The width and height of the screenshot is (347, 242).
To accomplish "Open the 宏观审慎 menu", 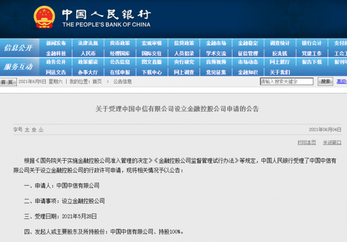I will 152,43.
